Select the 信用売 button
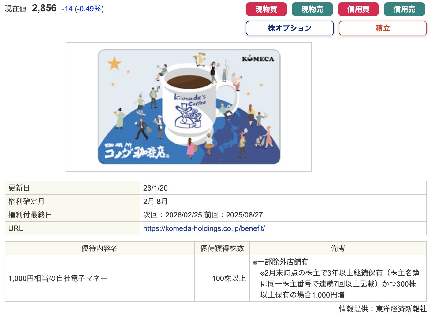The image size is (431, 314). click(x=404, y=9)
